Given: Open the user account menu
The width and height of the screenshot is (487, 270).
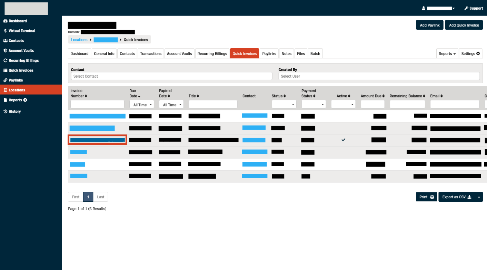Looking at the screenshot, I should (438, 8).
